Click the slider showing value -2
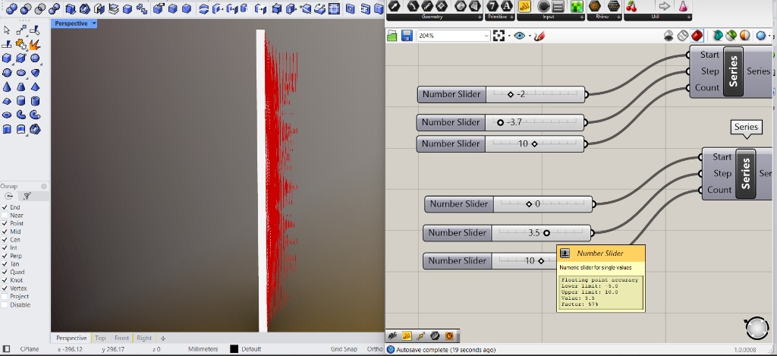The image size is (777, 356). tap(501, 94)
